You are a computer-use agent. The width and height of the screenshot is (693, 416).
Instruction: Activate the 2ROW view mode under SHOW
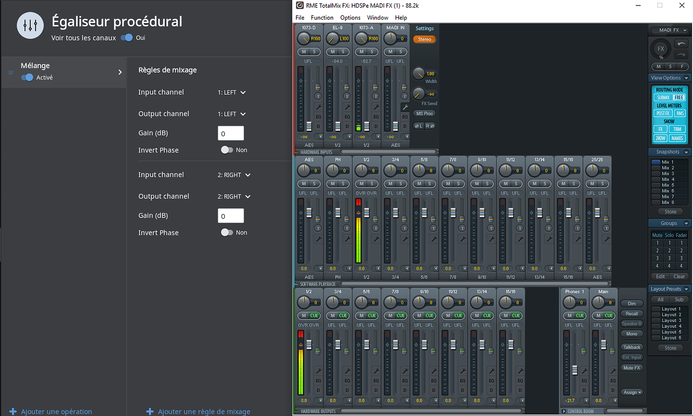(660, 138)
